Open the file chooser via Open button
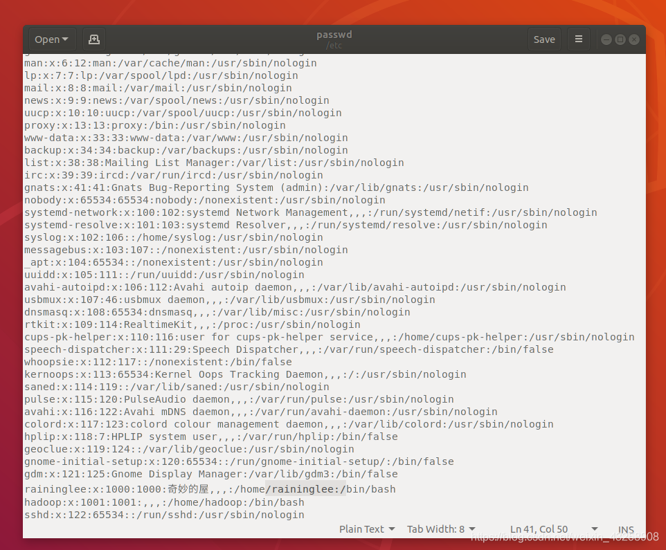This screenshot has width=666, height=550. pyautogui.click(x=52, y=39)
